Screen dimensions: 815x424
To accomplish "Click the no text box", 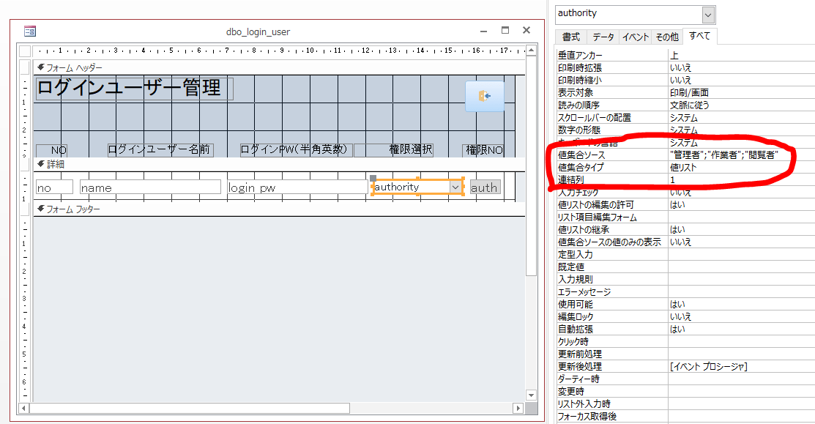I will coord(54,187).
